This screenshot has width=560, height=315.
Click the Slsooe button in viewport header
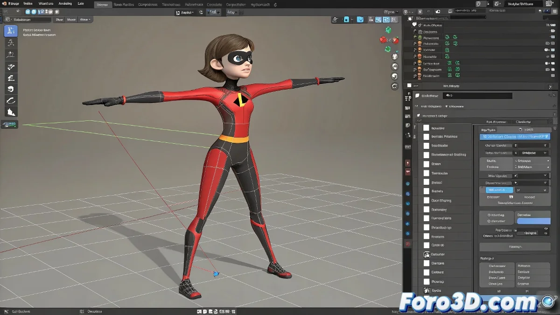(71, 20)
